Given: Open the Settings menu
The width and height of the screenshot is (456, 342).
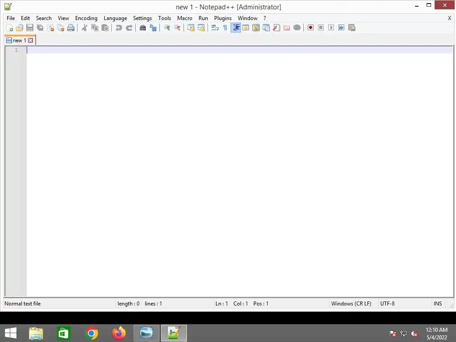Looking at the screenshot, I should click(x=142, y=18).
